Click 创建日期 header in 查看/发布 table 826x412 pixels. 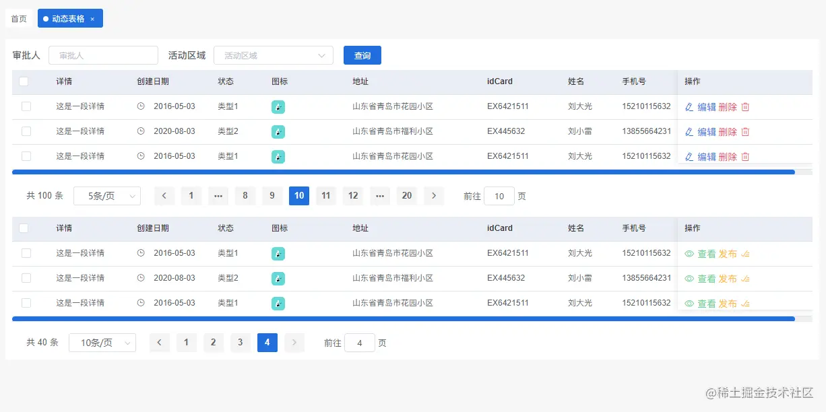(153, 228)
